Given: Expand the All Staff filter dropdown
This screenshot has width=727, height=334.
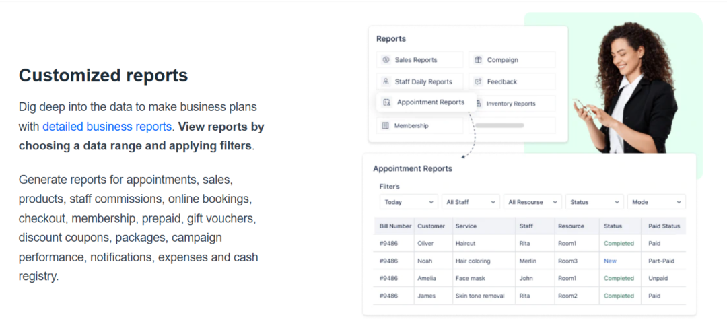Looking at the screenshot, I should pos(471,202).
